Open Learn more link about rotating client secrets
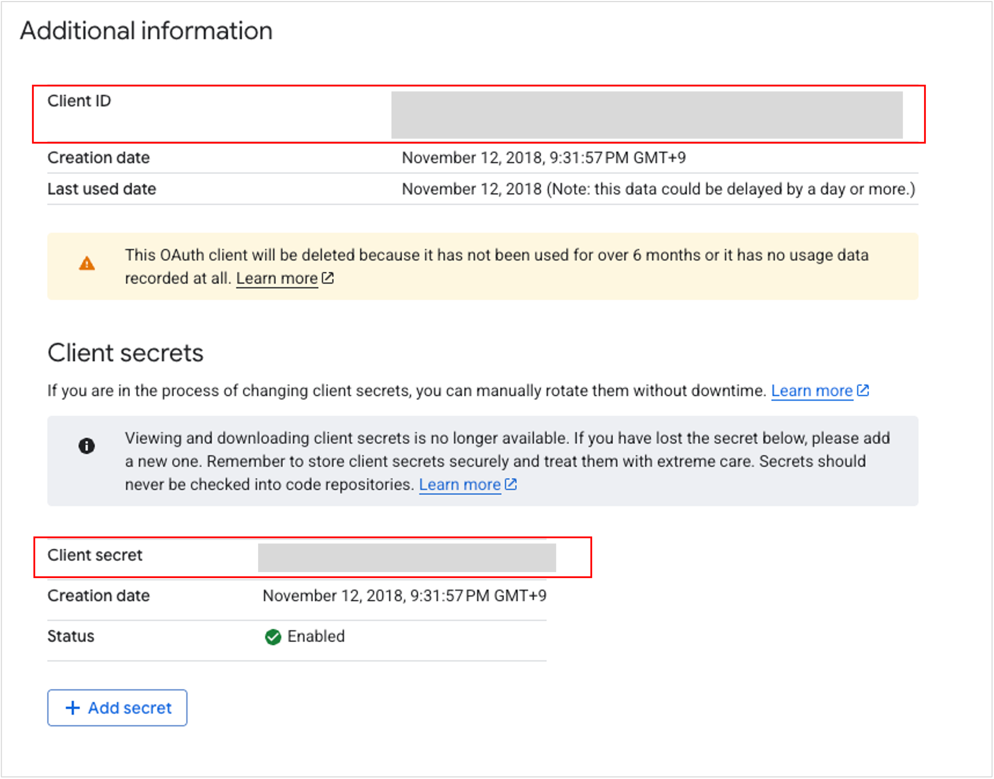The width and height of the screenshot is (994, 779). coord(812,391)
